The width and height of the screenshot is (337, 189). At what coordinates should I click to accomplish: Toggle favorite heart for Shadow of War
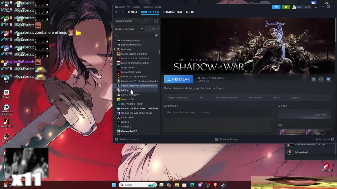pyautogui.click(x=328, y=79)
